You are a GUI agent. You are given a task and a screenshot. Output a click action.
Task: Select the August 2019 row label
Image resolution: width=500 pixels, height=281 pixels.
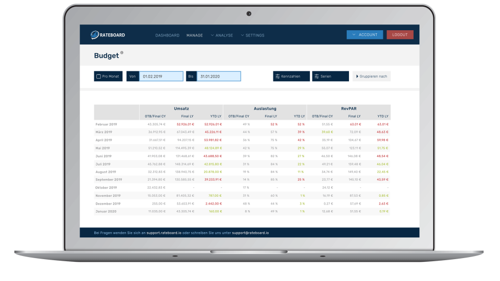point(106,172)
